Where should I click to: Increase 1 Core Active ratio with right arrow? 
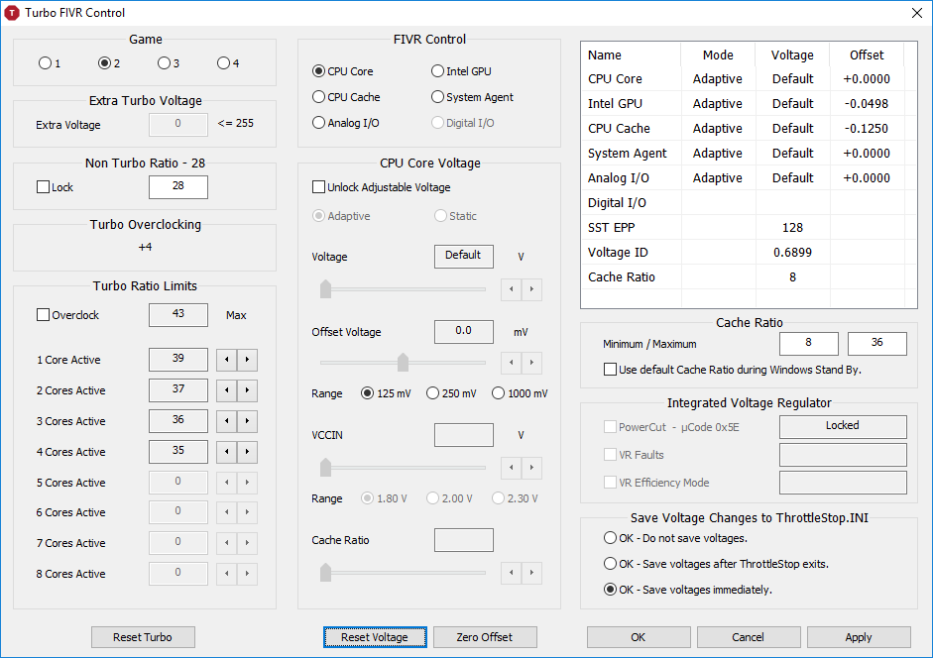point(247,360)
